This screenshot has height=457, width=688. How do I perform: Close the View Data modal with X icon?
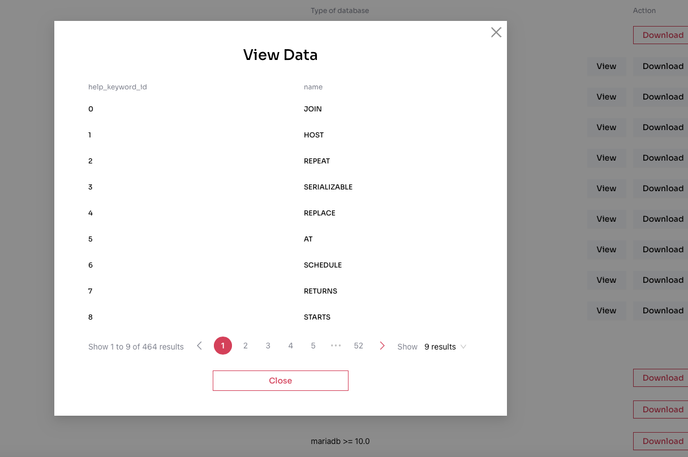496,32
